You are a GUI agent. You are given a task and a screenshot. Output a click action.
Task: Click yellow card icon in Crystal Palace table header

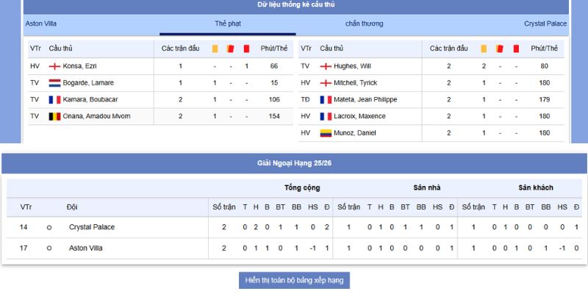click(484, 49)
